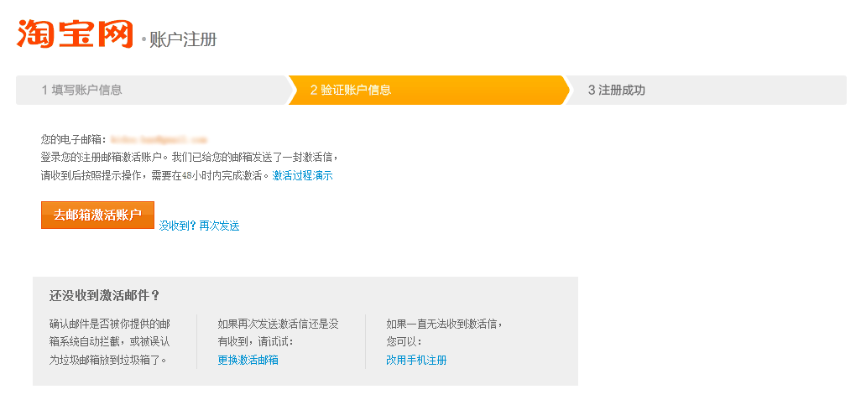
Task: Select step 3 注册成功
Action: [x=617, y=90]
